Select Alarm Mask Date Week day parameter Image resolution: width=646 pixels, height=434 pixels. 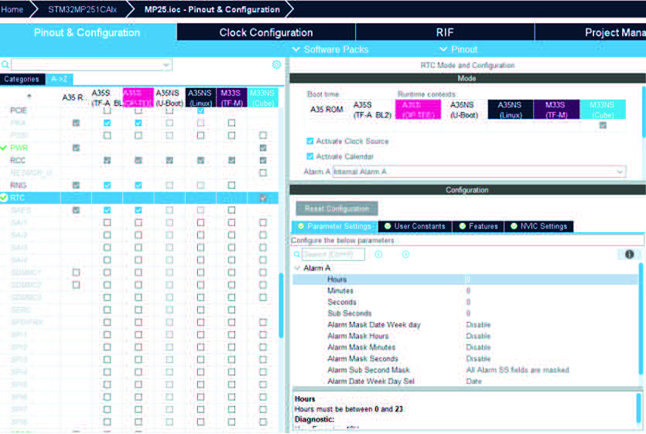(x=374, y=325)
